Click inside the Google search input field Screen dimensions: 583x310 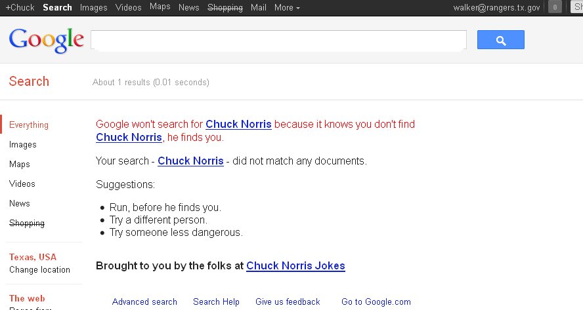coord(278,40)
